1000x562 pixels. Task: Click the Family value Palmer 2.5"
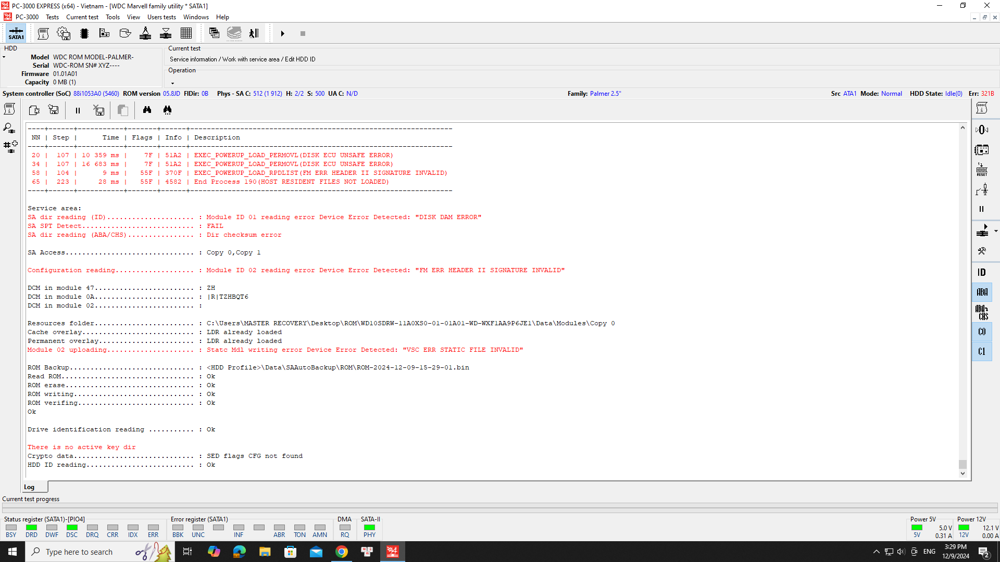click(x=605, y=94)
